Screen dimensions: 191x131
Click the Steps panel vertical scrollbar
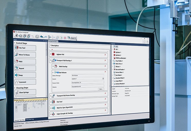click(46, 69)
